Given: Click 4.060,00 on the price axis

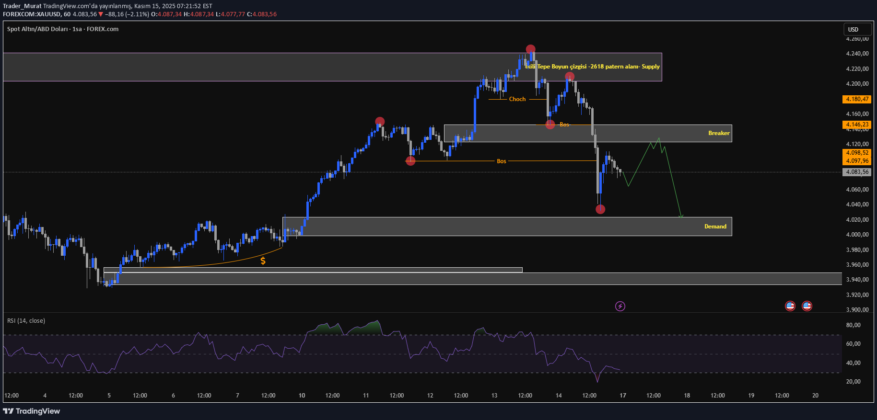Looking at the screenshot, I should pyautogui.click(x=857, y=190).
